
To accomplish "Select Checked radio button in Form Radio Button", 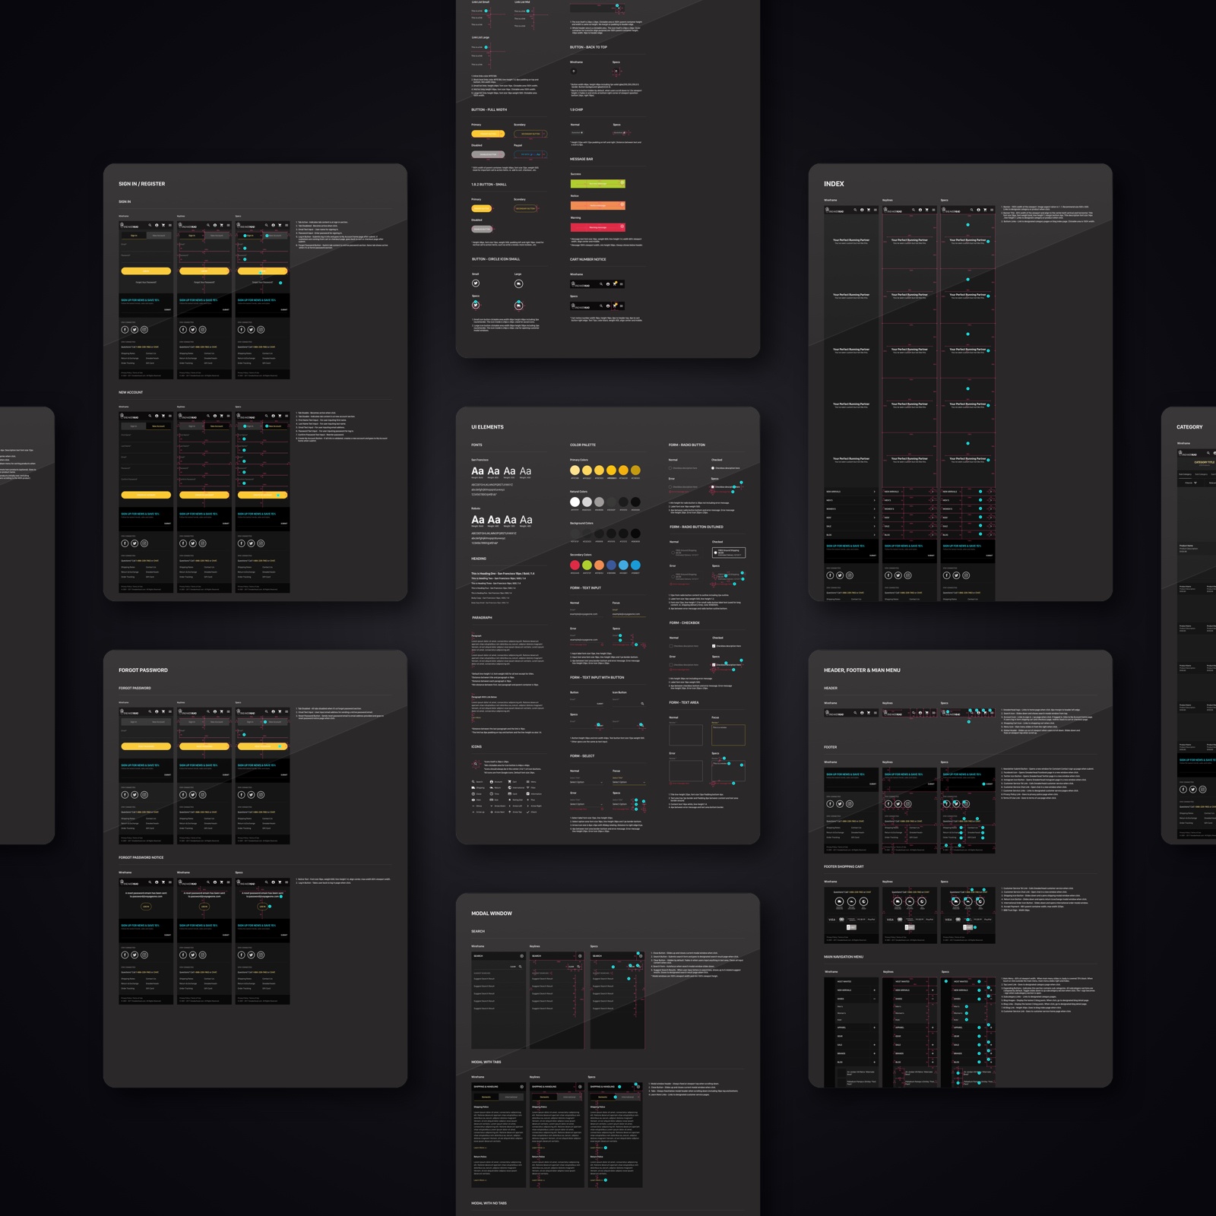I will (x=713, y=468).
